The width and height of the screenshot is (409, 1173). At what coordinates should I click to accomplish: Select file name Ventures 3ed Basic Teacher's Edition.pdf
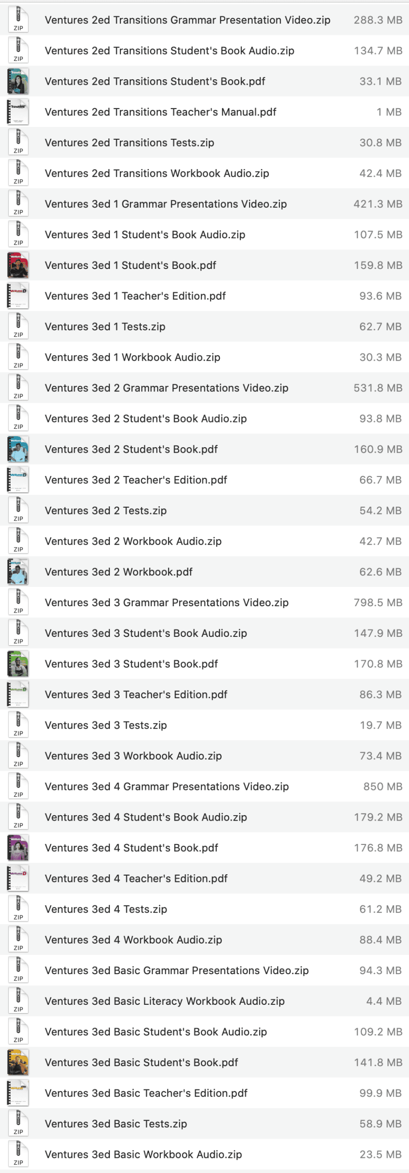[x=146, y=1094]
